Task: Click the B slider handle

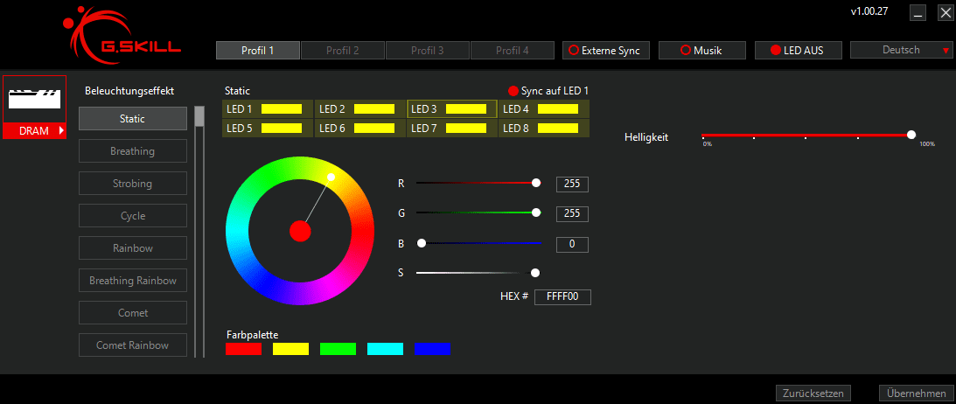Action: (x=421, y=243)
